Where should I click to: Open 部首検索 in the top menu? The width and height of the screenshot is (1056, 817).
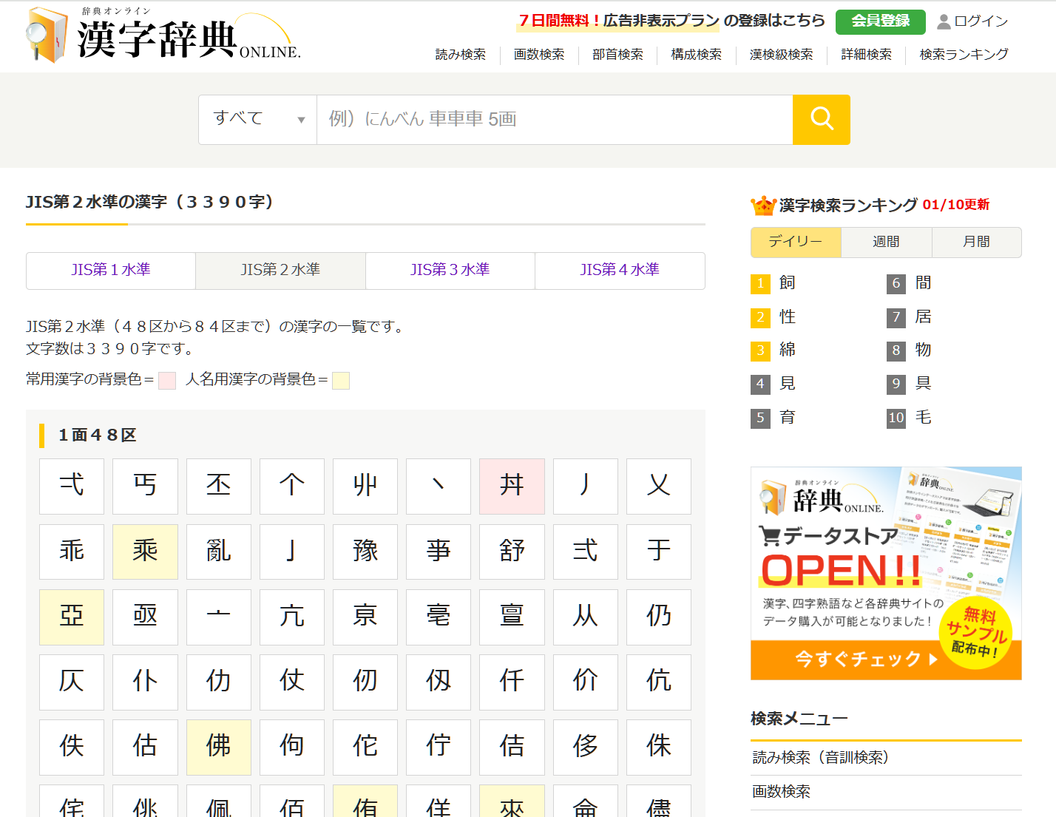click(617, 55)
